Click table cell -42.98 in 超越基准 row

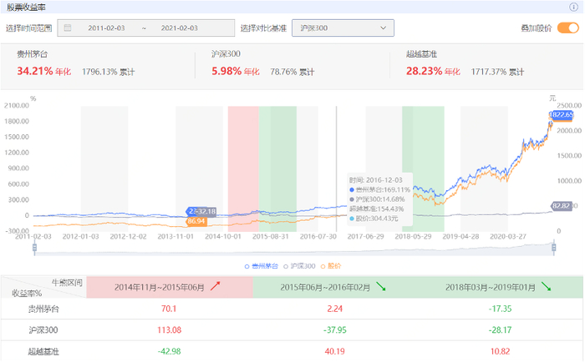[x=169, y=351]
